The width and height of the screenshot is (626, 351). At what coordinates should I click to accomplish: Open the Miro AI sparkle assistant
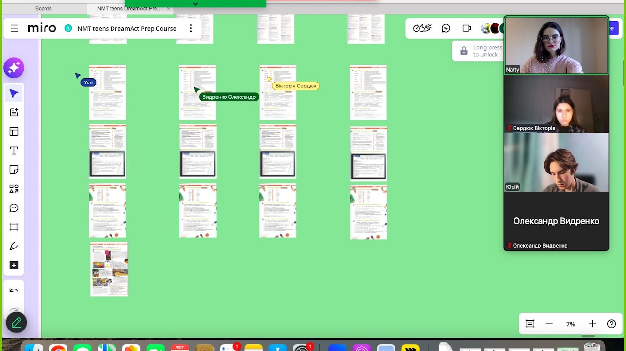14,68
